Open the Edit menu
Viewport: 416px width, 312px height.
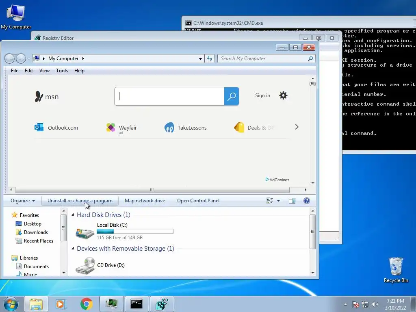point(29,71)
